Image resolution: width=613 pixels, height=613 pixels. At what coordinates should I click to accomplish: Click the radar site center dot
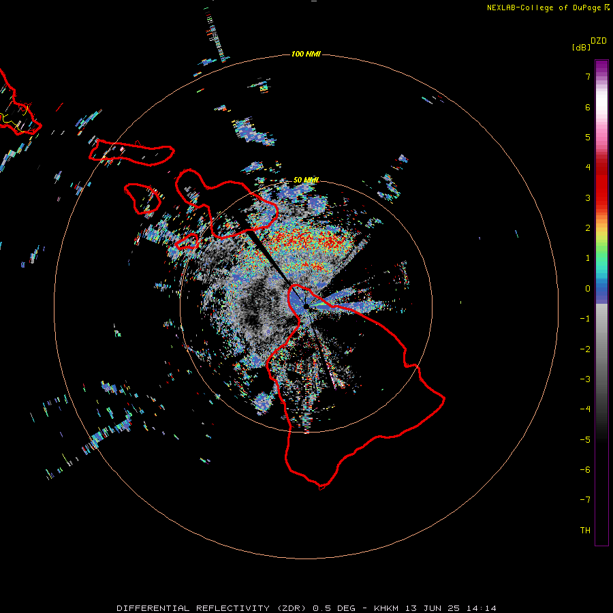tap(306, 306)
